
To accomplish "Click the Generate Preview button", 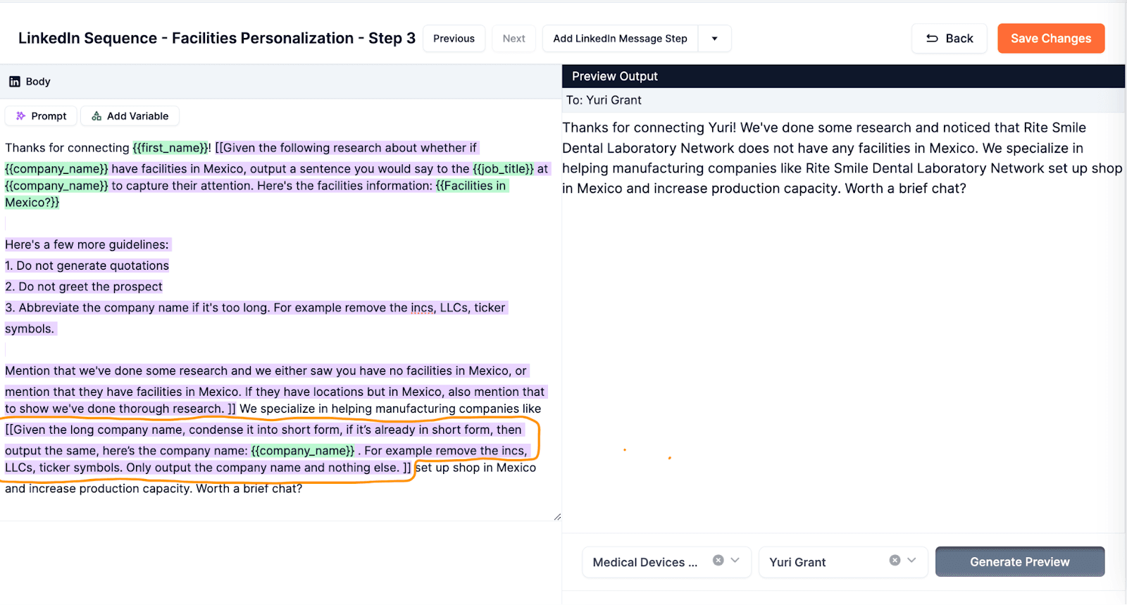I will click(1019, 562).
